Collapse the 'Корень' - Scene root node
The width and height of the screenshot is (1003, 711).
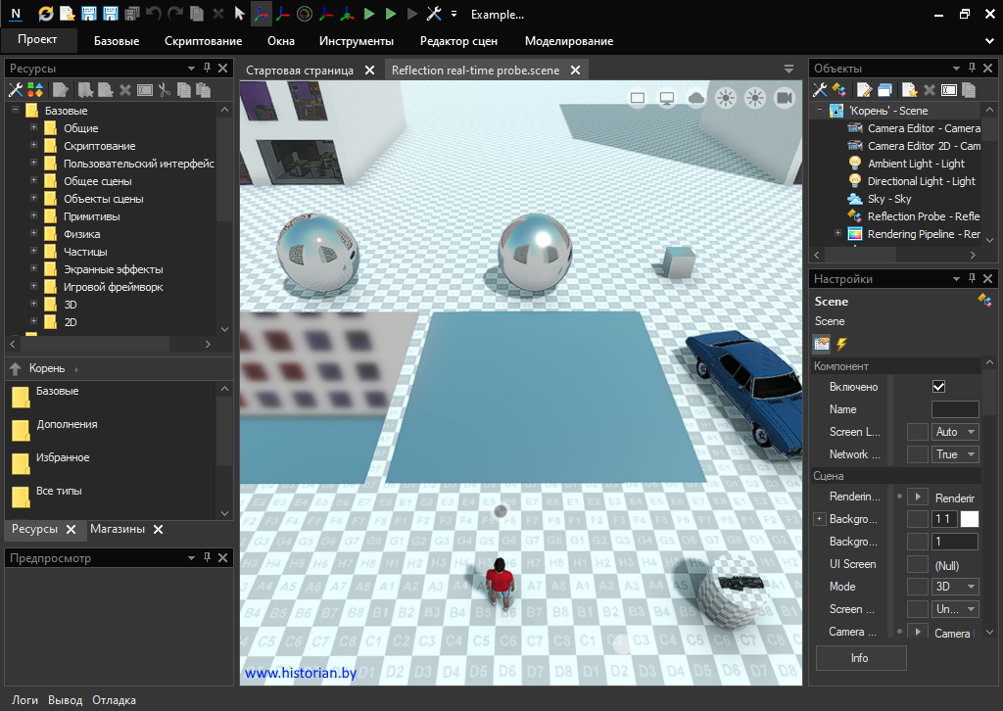pos(819,111)
